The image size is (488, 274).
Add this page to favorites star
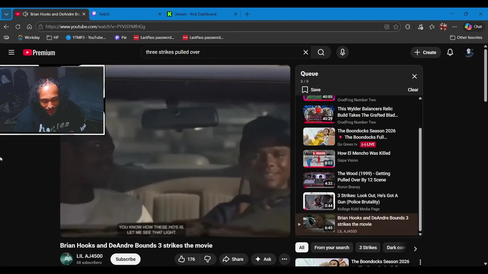(396, 27)
